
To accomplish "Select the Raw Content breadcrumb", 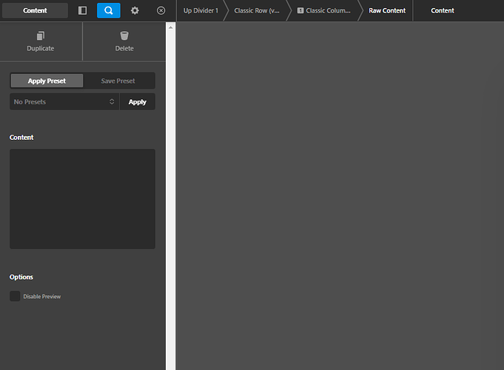I will click(387, 10).
